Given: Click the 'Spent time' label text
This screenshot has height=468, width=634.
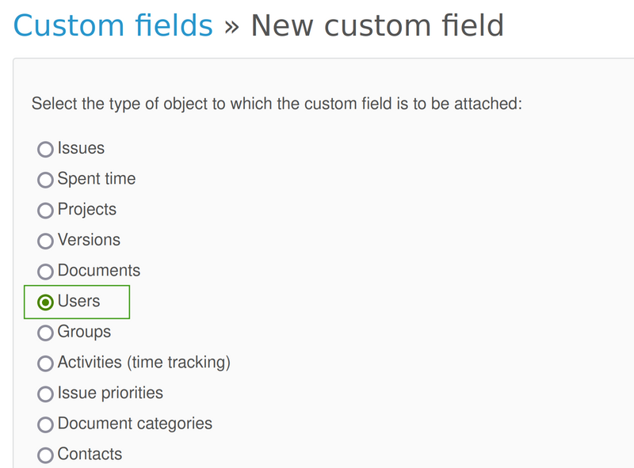Looking at the screenshot, I should (97, 179).
